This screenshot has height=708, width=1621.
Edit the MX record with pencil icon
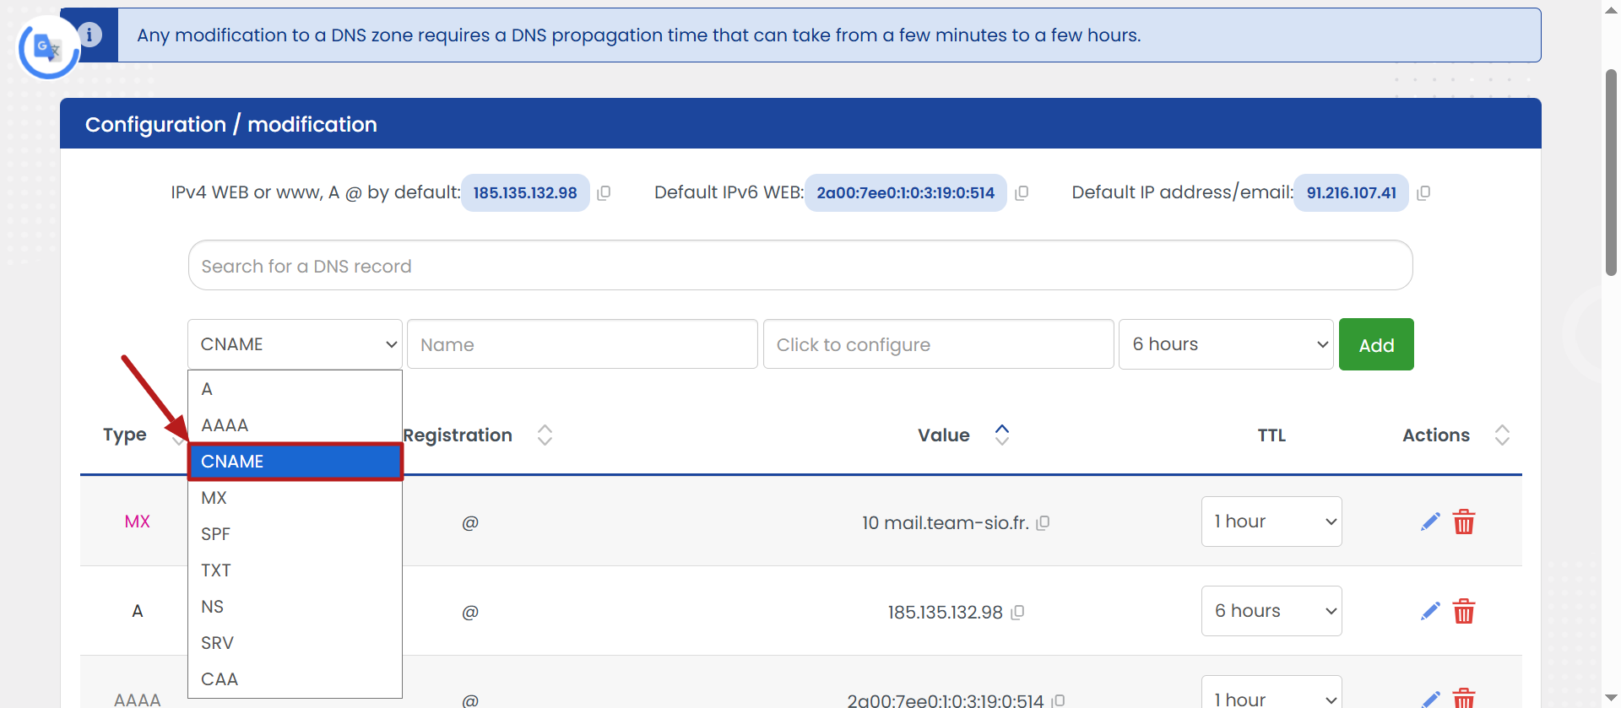(x=1430, y=522)
